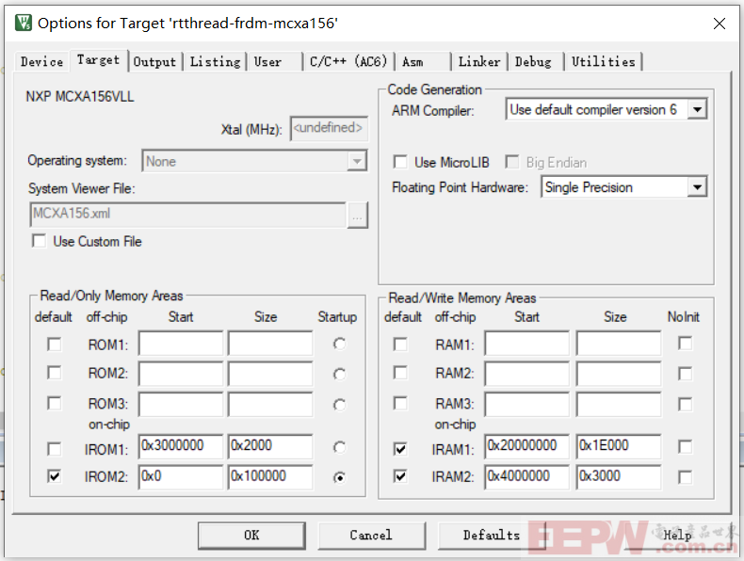Toggle the Big Endian checkbox
Image resolution: width=744 pixels, height=561 pixels.
[511, 162]
